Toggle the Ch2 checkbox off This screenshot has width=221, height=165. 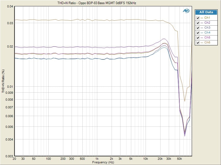pyautogui.click(x=198, y=23)
